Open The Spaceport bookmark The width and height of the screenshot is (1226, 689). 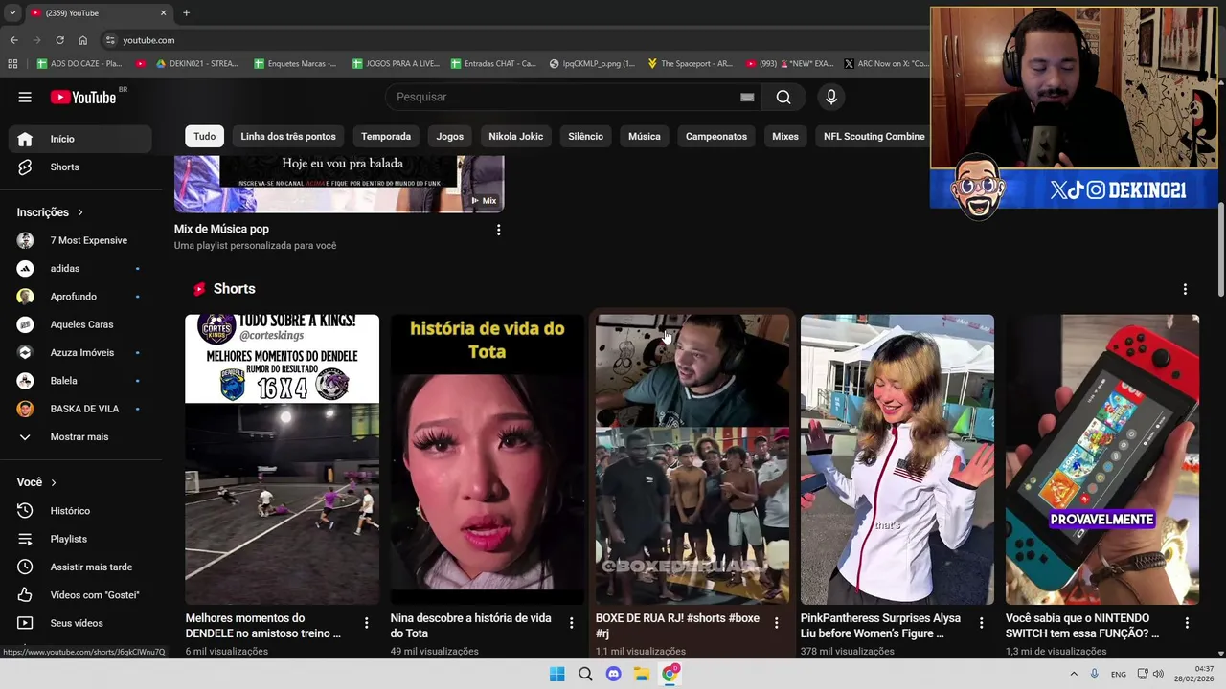pos(690,63)
